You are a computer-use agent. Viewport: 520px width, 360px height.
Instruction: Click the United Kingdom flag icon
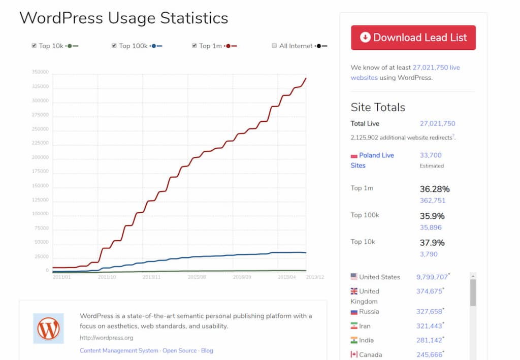click(x=354, y=291)
